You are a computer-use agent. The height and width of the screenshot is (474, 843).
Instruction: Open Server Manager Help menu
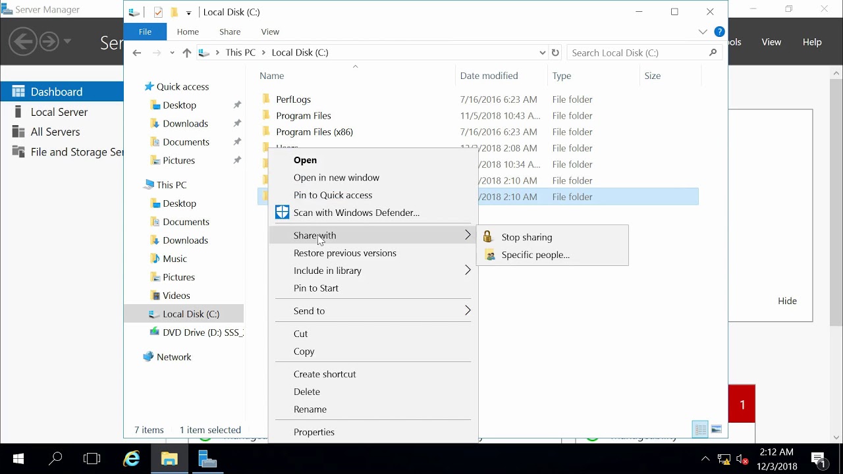coord(812,42)
